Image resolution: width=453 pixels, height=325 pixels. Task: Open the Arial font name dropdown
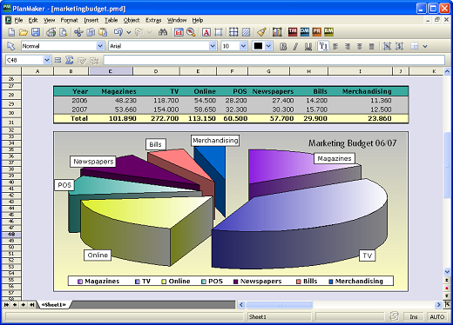[213, 46]
